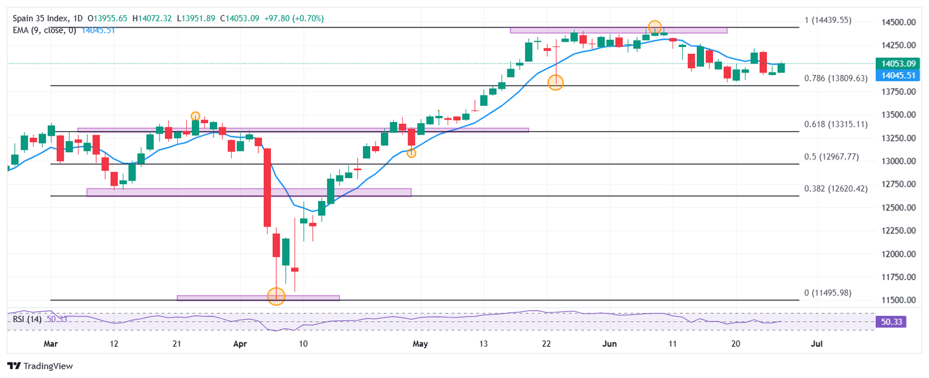
Task: Select the purple support zone at the 0.382 level
Action: point(249,192)
